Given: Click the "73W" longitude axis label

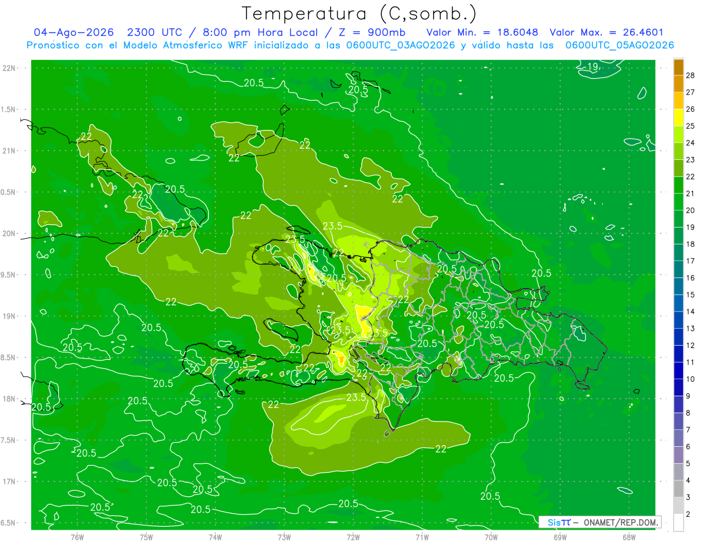Looking at the screenshot, I should coord(284,537).
